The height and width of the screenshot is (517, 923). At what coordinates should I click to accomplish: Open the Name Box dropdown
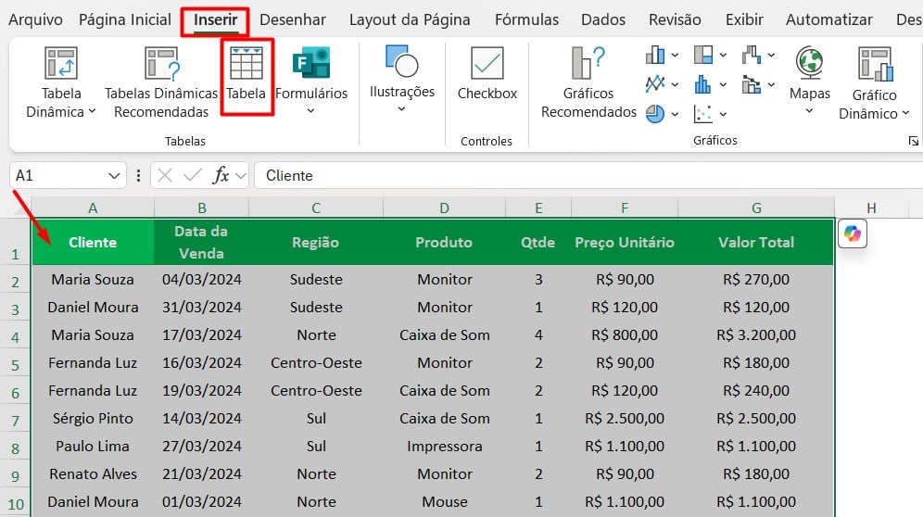coord(114,175)
